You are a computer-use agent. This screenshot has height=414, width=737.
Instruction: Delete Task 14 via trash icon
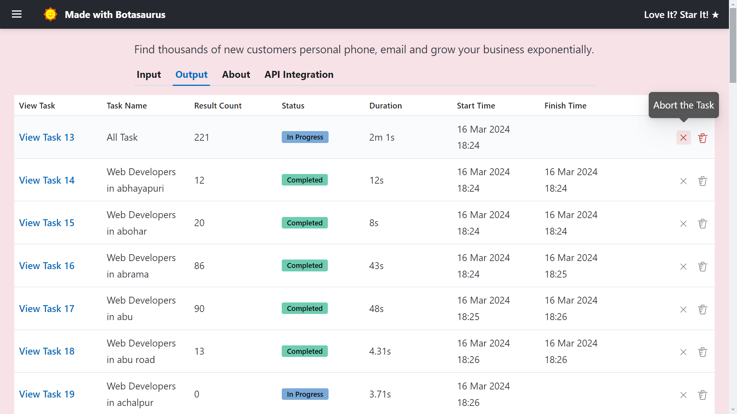pos(702,181)
